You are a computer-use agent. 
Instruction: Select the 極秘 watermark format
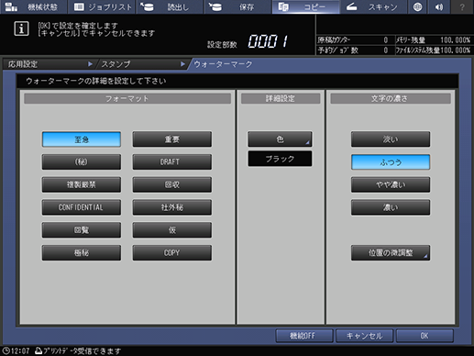82,252
